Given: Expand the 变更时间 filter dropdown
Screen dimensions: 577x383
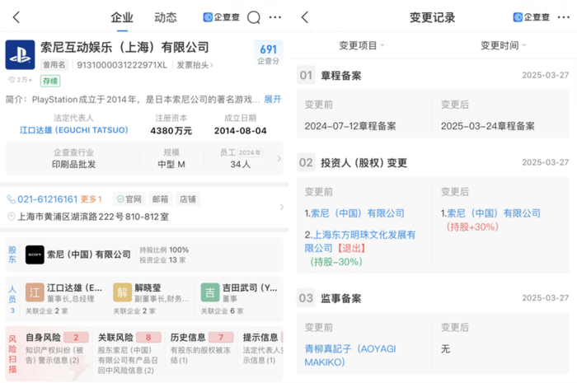Looking at the screenshot, I should [503, 45].
